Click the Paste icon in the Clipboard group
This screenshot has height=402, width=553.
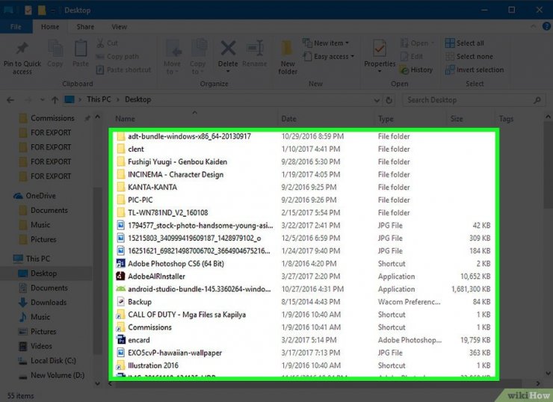click(x=80, y=51)
